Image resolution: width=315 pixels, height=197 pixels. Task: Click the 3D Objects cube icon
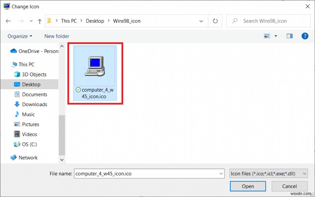17,74
